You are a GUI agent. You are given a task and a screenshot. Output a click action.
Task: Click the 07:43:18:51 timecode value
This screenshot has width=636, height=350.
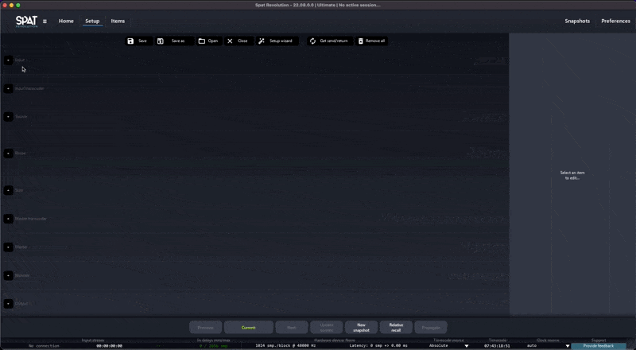click(x=497, y=346)
